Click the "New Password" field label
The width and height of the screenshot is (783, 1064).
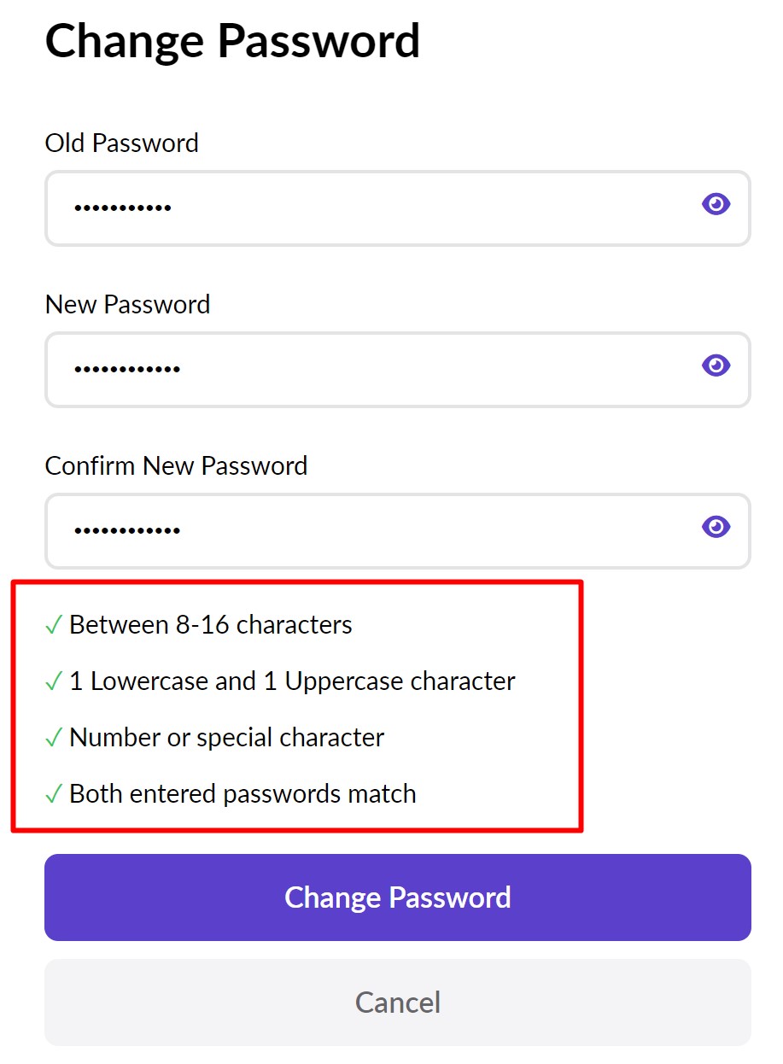point(128,305)
